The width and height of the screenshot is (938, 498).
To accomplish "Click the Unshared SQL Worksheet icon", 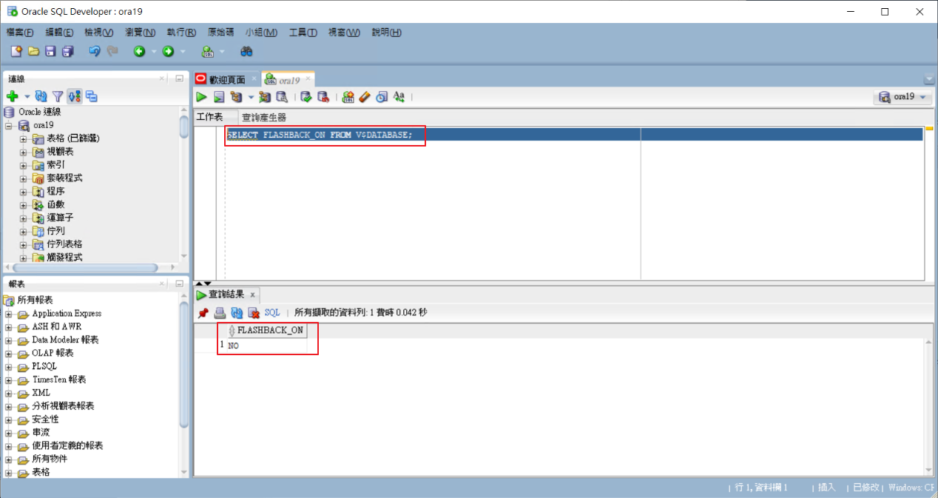I will click(x=348, y=97).
